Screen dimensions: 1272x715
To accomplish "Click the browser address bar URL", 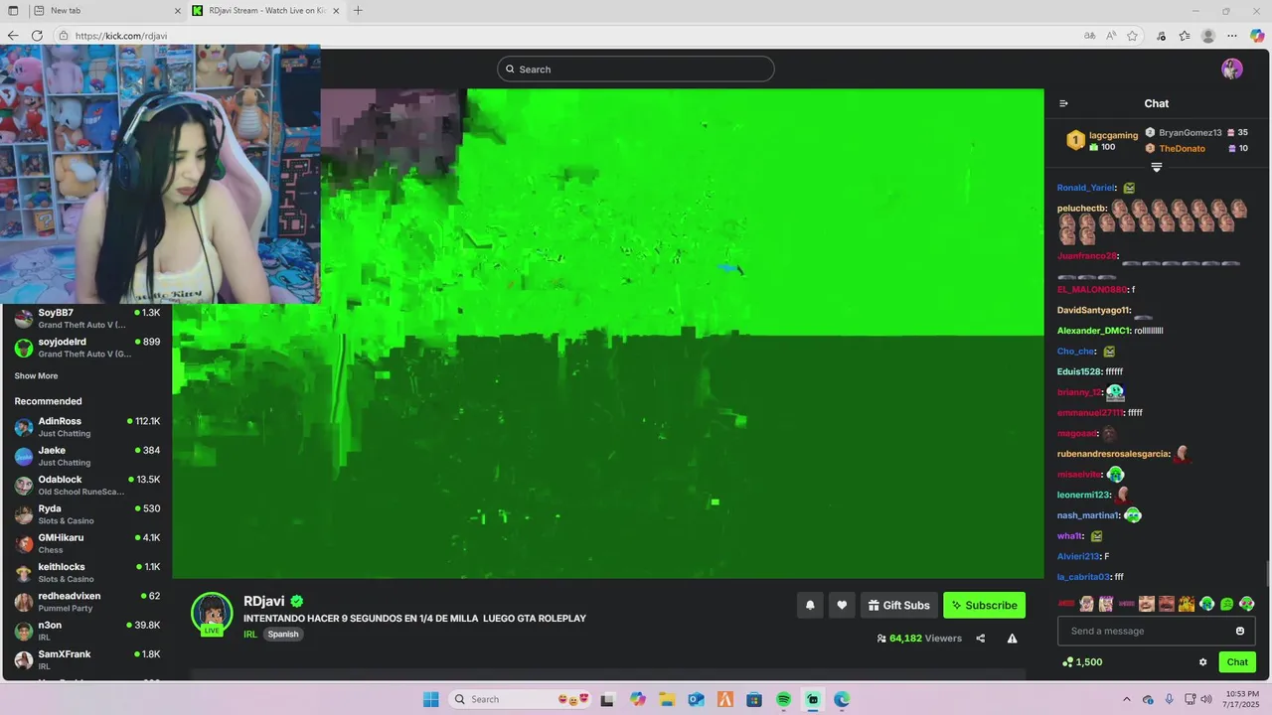I will [121, 36].
